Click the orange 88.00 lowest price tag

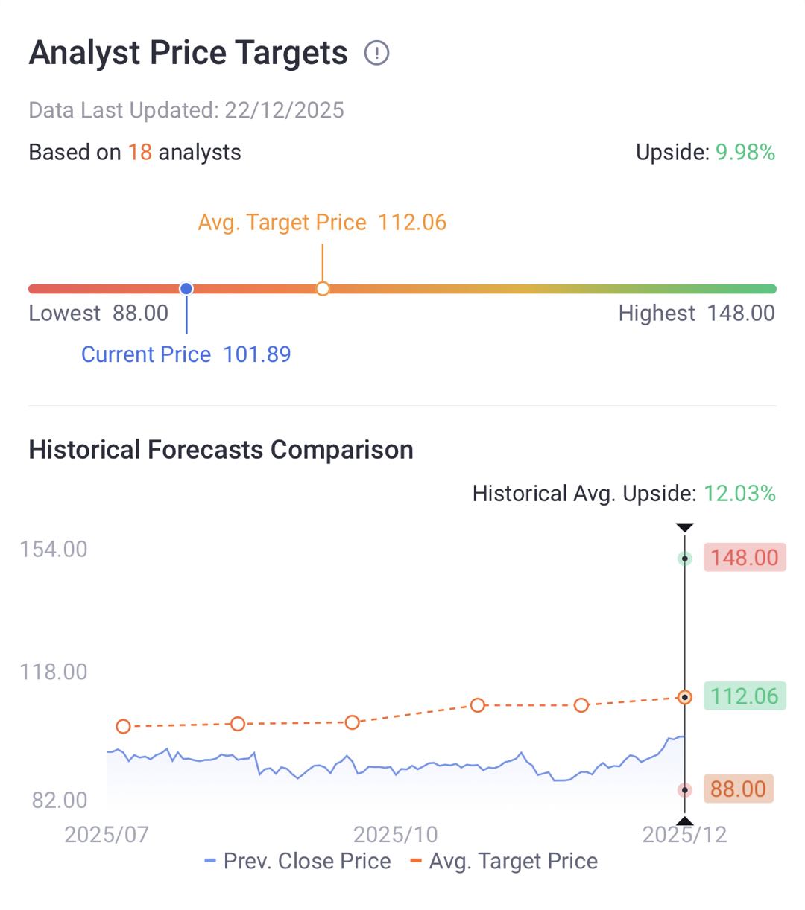[738, 789]
